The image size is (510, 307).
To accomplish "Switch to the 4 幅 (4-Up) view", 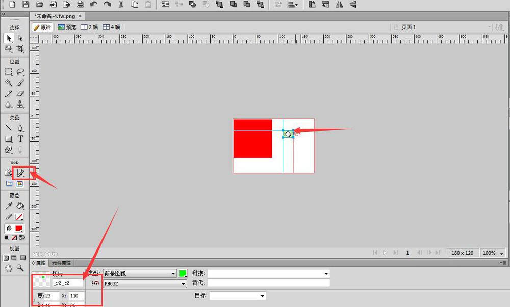I will coord(112,27).
